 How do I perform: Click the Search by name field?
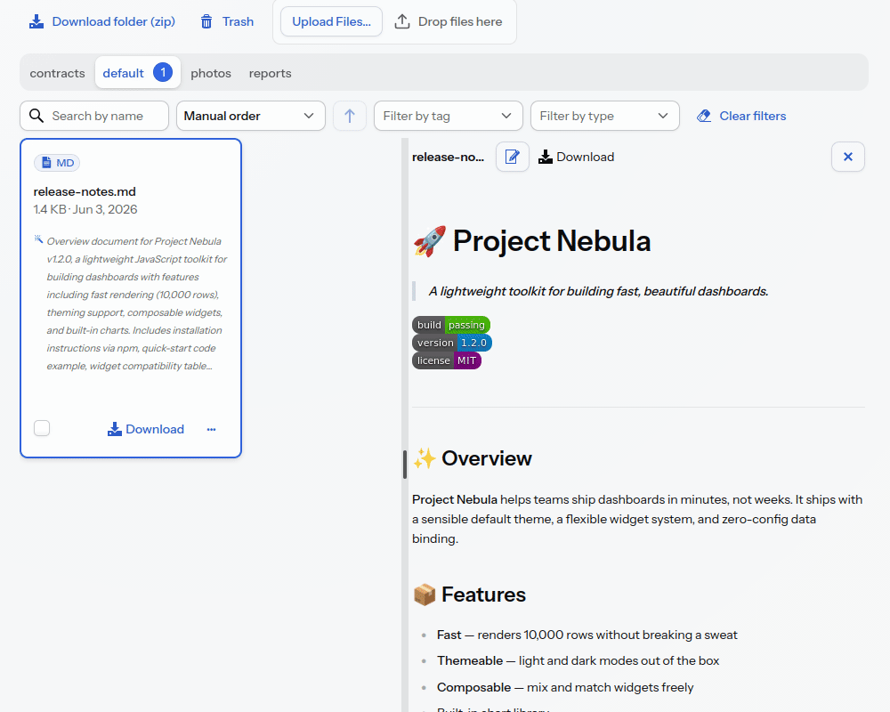tap(94, 116)
